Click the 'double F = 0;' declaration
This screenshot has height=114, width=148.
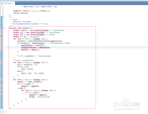20,37
